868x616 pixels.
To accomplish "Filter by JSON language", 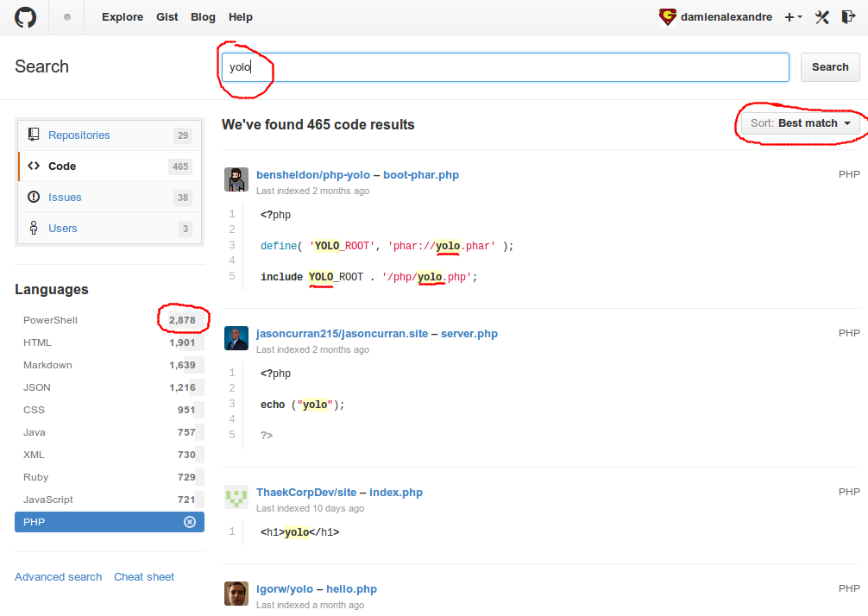I will pos(110,387).
